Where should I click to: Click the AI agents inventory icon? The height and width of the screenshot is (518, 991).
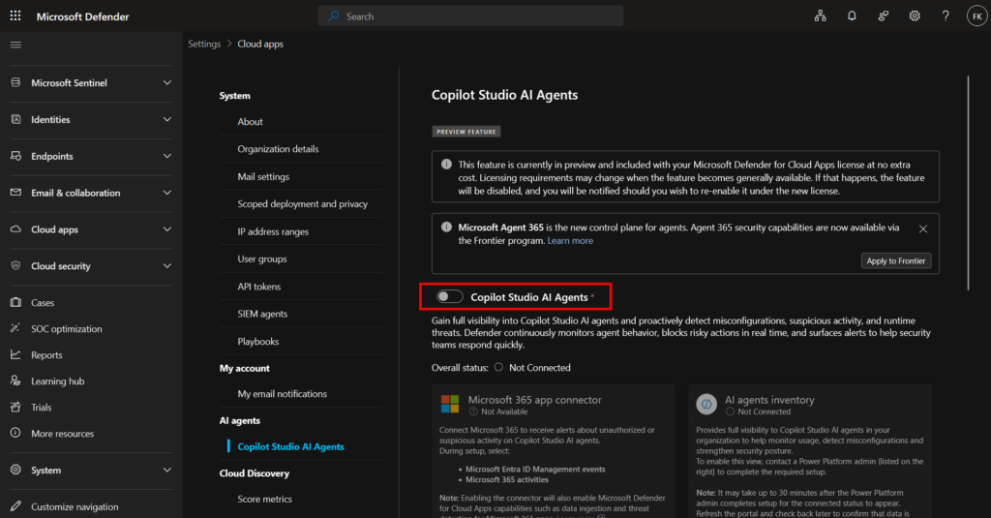pyautogui.click(x=706, y=404)
